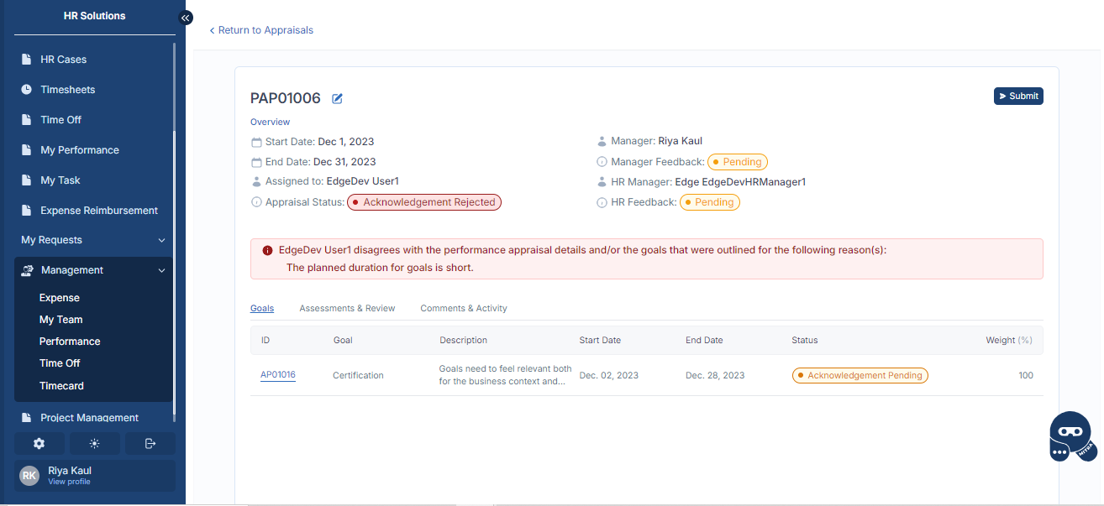This screenshot has width=1104, height=506.
Task: Select the Goals tab
Action: click(x=262, y=308)
